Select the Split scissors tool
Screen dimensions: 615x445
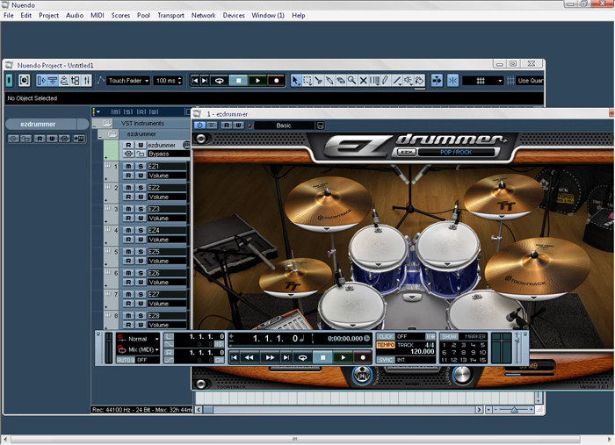pos(318,81)
